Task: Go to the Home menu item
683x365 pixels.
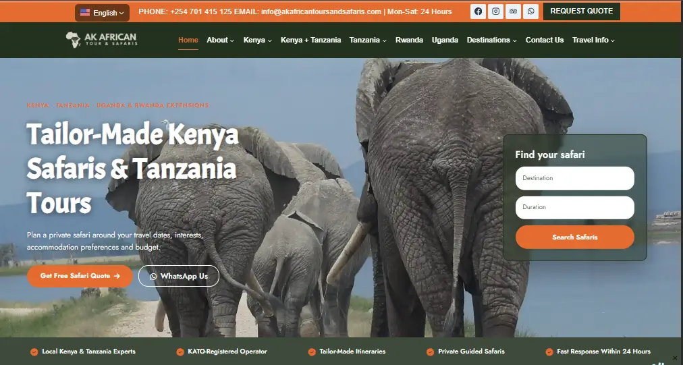Action: tap(188, 40)
